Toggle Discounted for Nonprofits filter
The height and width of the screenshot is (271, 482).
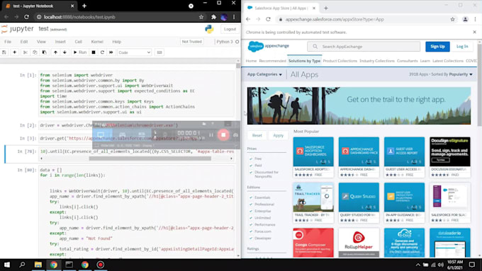[x=251, y=172]
